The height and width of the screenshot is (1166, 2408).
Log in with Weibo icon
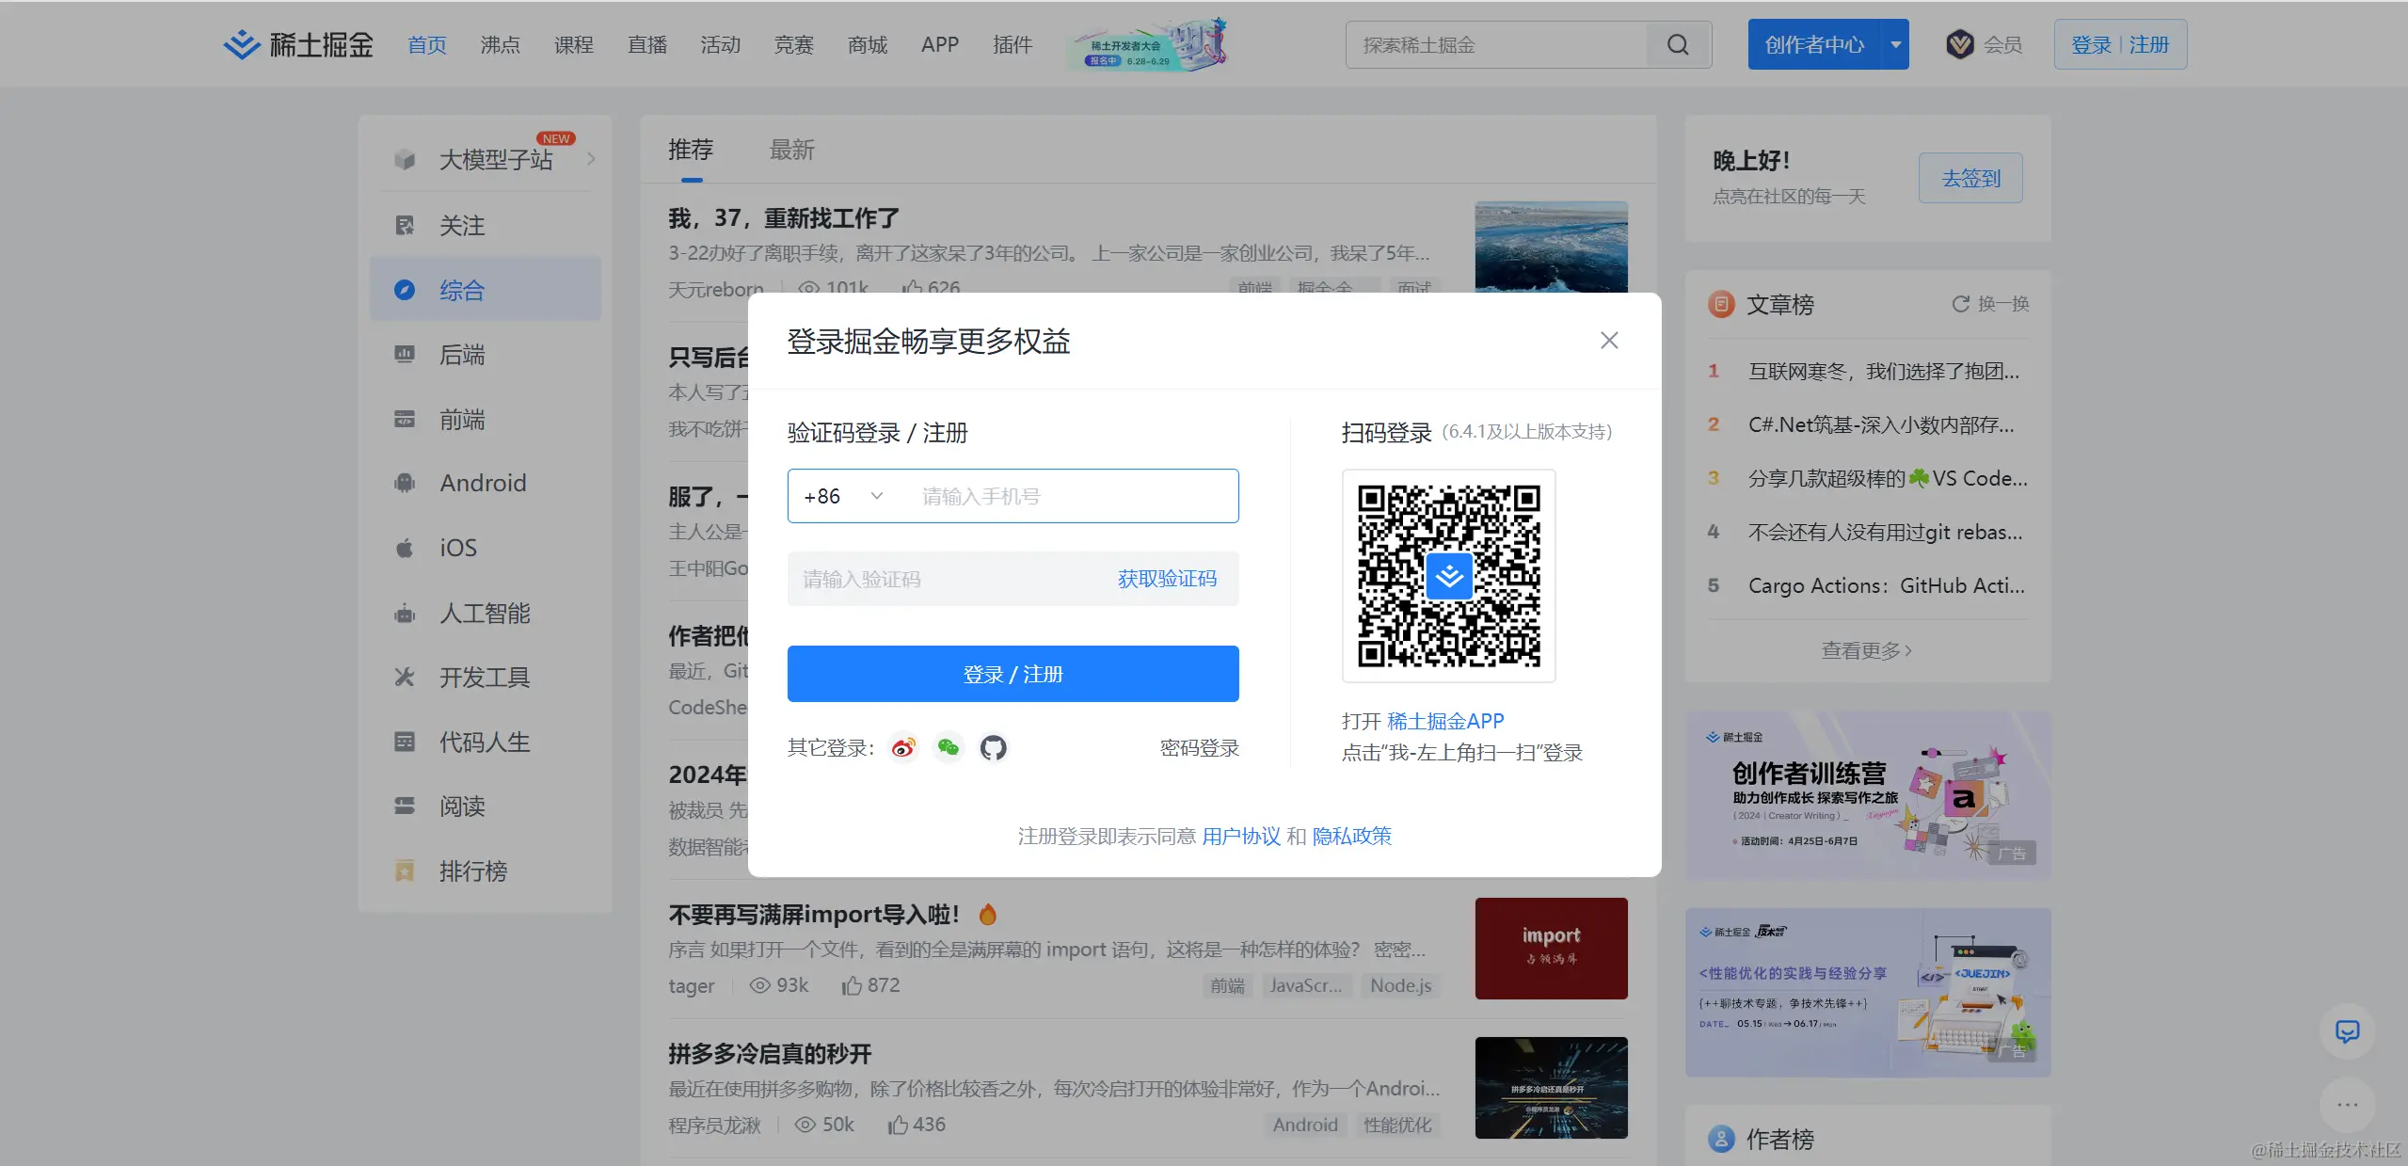pos(903,748)
